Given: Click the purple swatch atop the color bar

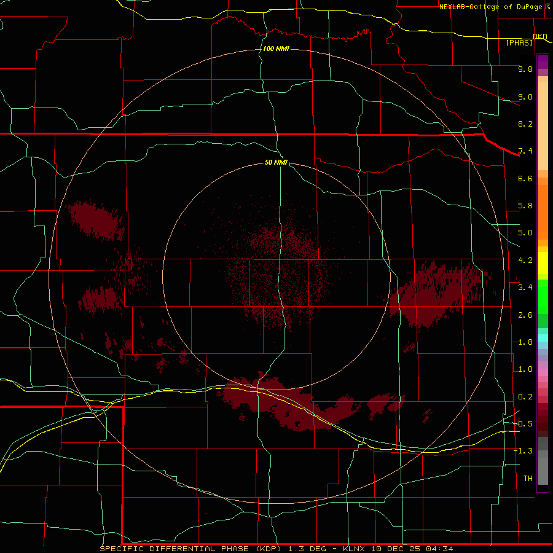Looking at the screenshot, I should (x=543, y=61).
